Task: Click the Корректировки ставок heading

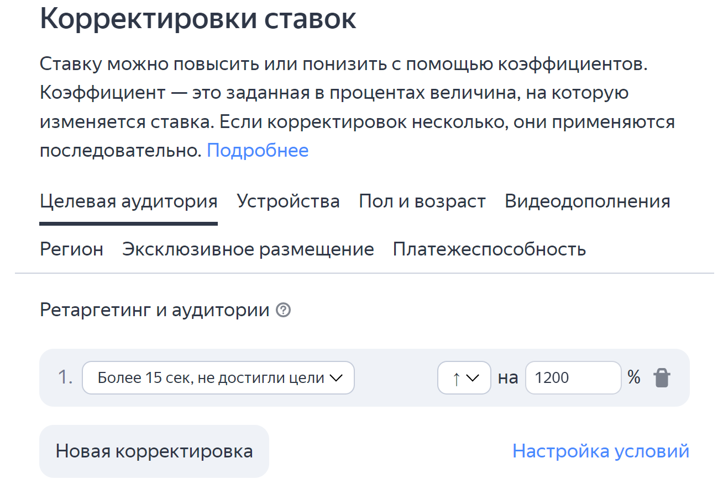Action: [198, 19]
